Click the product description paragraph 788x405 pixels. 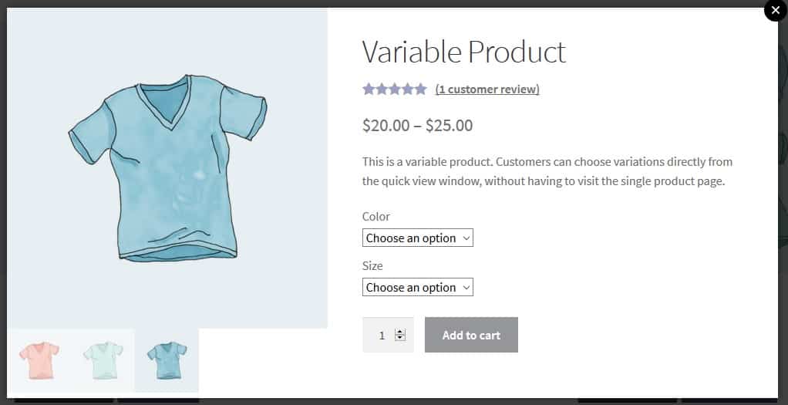(x=547, y=171)
